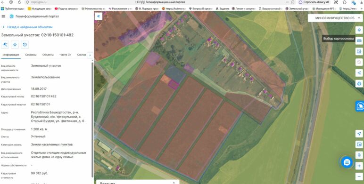This screenshot has width=364, height=184.
Task: Open the history clock icon under the plot title
Action: (25, 45)
